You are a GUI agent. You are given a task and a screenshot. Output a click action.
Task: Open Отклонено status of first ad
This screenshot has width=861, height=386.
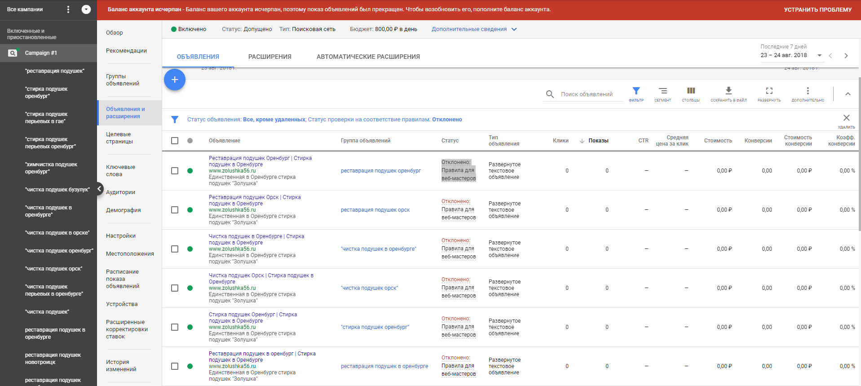click(456, 162)
